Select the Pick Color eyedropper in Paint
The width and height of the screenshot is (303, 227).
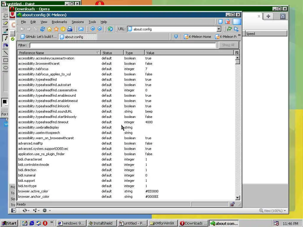[6, 30]
